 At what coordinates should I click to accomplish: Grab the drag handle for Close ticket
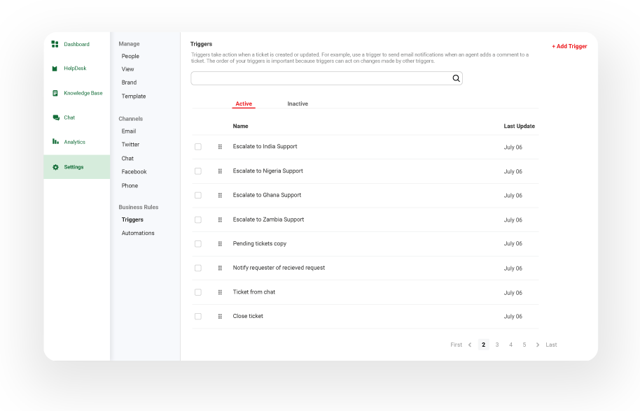tap(220, 316)
